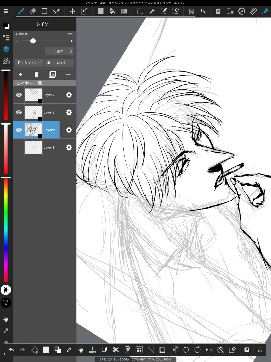Click the hue rainbow color bar
Viewport: 271px width, 362px height.
point(6,230)
